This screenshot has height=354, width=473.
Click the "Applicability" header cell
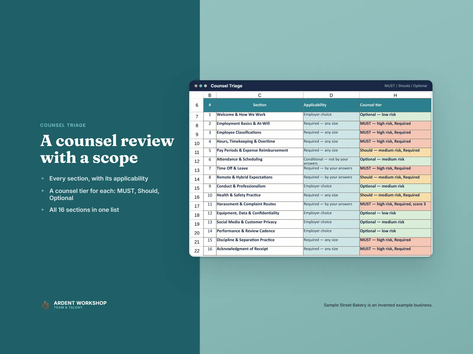[x=331, y=105]
